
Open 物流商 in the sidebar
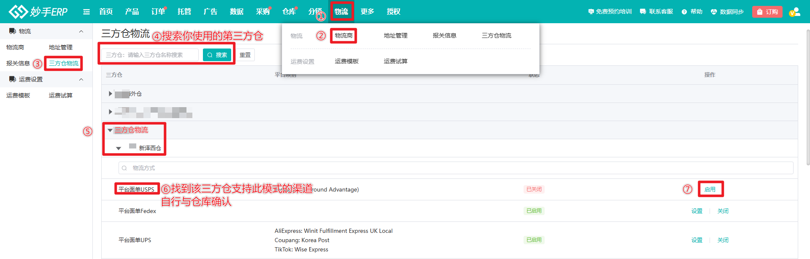[x=15, y=47]
